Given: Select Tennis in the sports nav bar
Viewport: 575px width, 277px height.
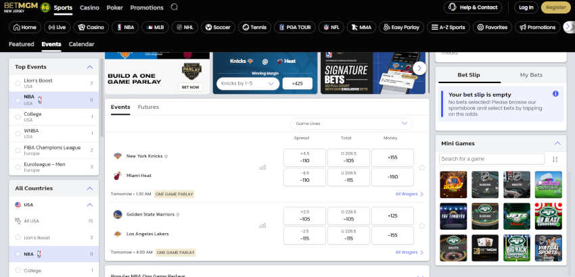Looking at the screenshot, I should 254,27.
